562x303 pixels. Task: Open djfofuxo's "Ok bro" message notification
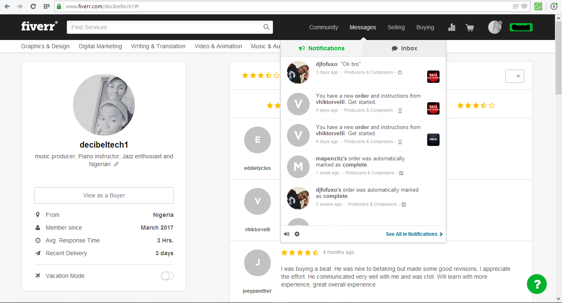(x=363, y=73)
